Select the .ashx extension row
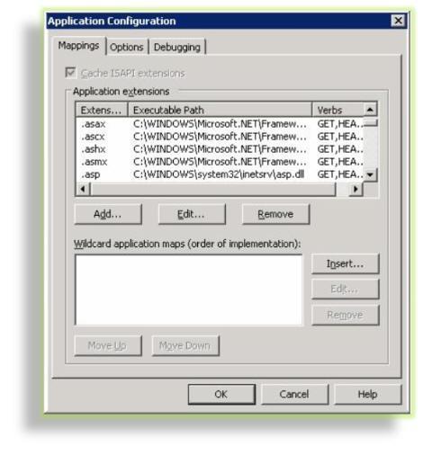The width and height of the screenshot is (423, 455). tap(220, 149)
